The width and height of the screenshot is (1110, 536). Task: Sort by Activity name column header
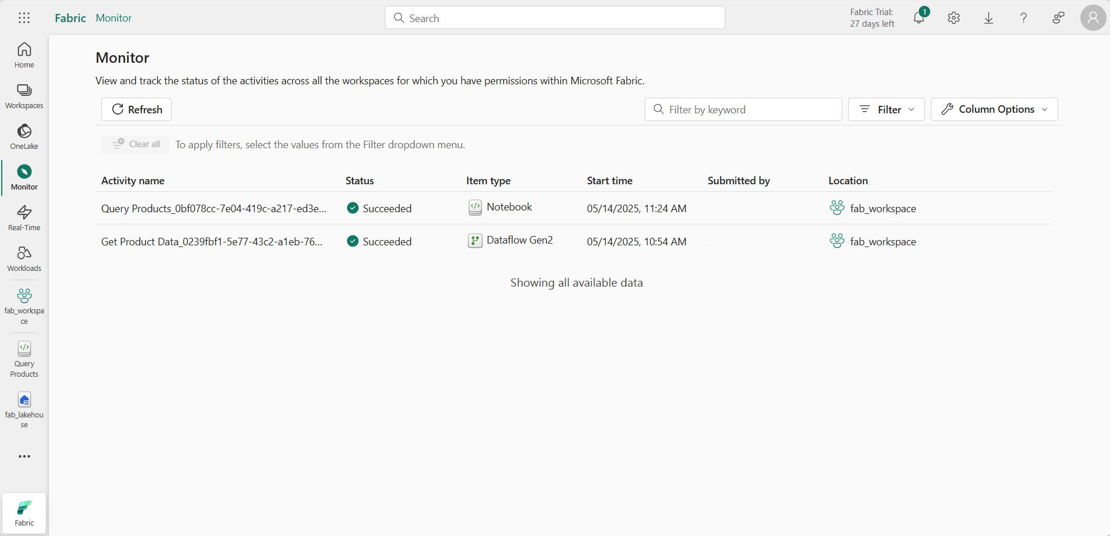coord(133,181)
